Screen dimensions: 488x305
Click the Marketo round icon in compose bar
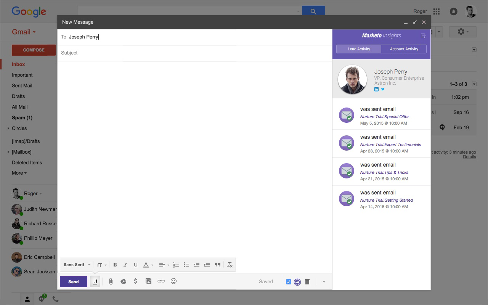[x=297, y=282]
